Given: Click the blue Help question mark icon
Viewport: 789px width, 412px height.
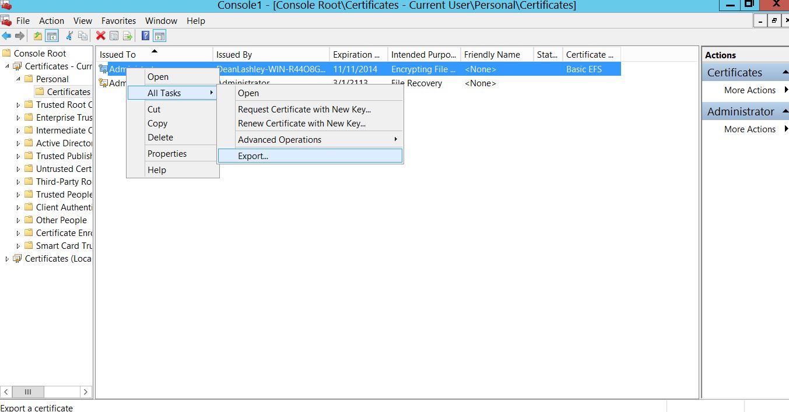Looking at the screenshot, I should (145, 36).
